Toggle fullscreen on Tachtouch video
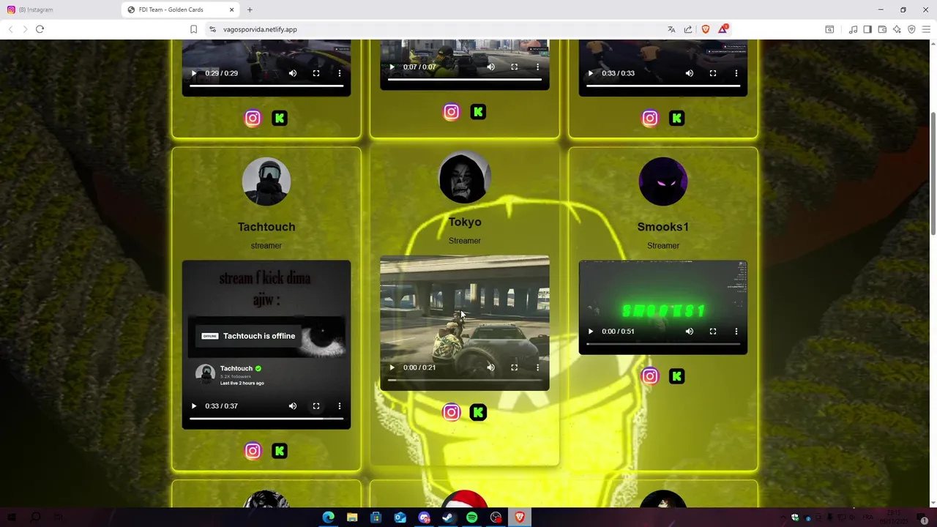This screenshot has width=937, height=527. point(316,405)
